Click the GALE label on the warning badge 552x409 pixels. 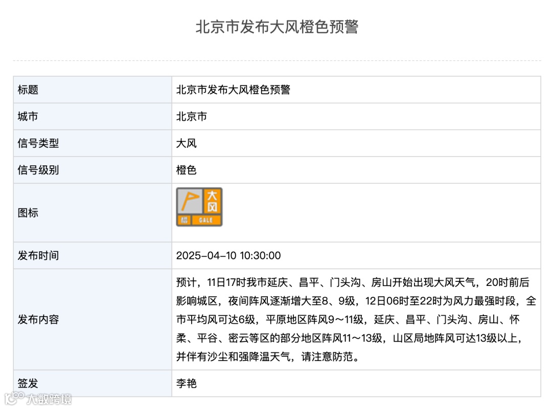point(207,220)
